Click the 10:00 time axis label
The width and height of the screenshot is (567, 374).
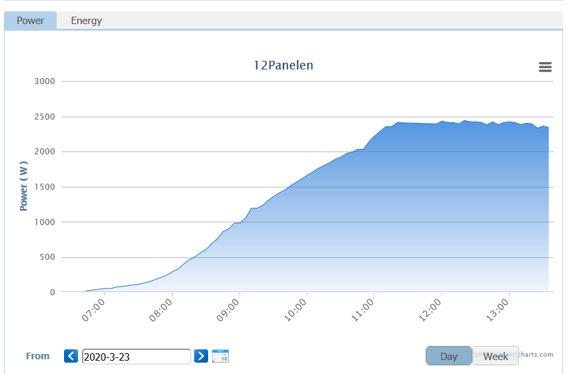click(295, 311)
